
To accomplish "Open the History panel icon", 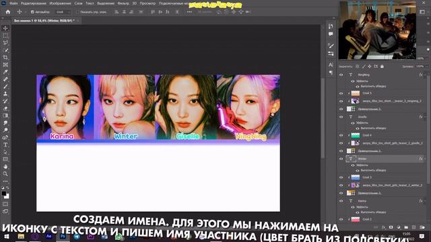I will pyautogui.click(x=331, y=26).
